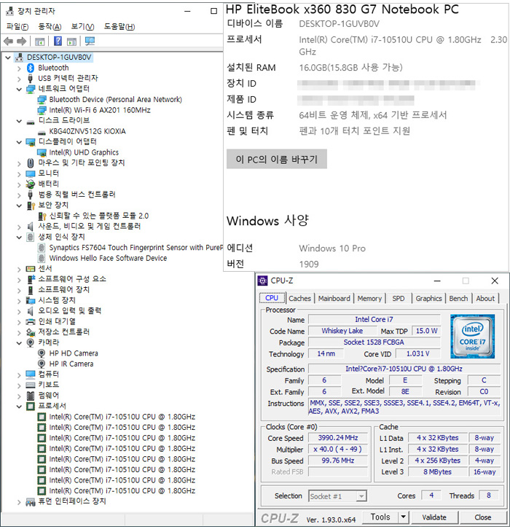The width and height of the screenshot is (510, 529).
Task: Click the forward arrow in Device Manager toolbar
Action: pos(21,42)
